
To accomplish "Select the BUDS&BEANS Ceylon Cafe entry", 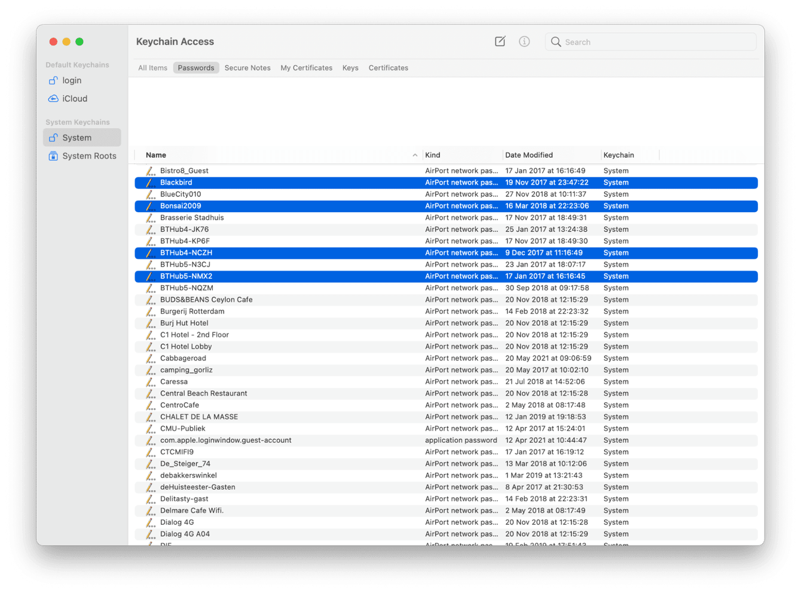I will (x=206, y=299).
